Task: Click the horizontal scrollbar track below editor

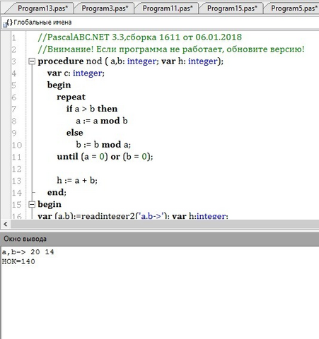Action: [165, 224]
